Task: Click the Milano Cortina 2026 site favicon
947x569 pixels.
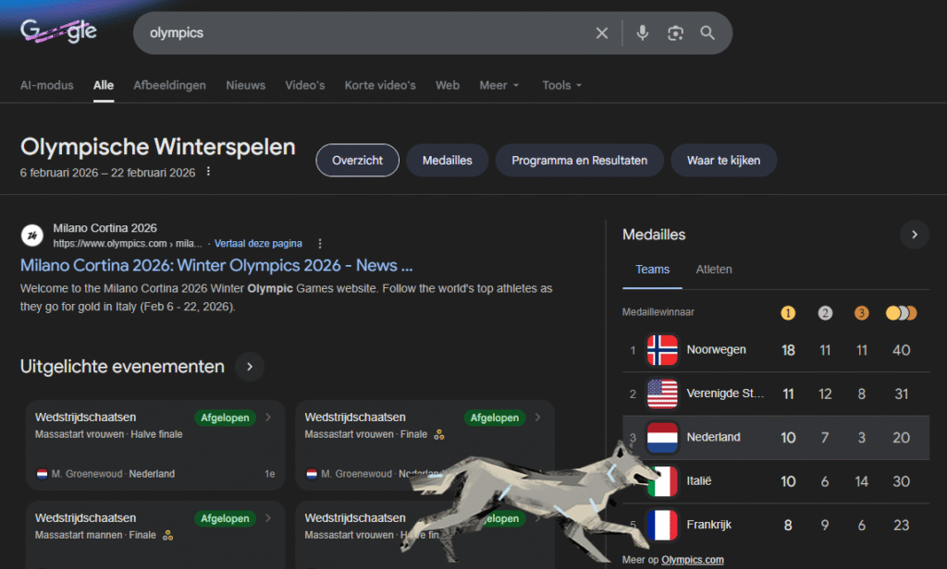Action: tap(32, 236)
